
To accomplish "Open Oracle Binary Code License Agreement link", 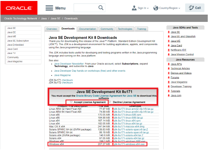I will click(x=106, y=96).
